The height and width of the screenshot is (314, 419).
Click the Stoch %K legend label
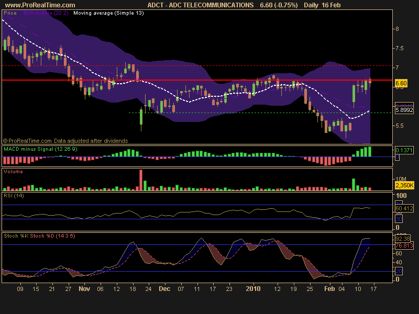[x=16, y=236]
